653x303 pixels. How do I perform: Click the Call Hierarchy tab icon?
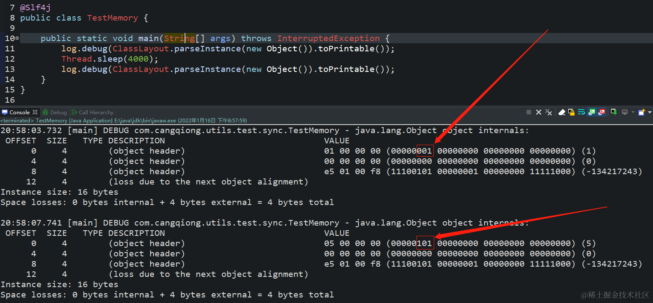pyautogui.click(x=74, y=112)
